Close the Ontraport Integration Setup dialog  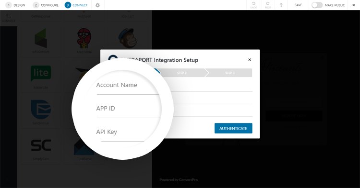point(250,60)
